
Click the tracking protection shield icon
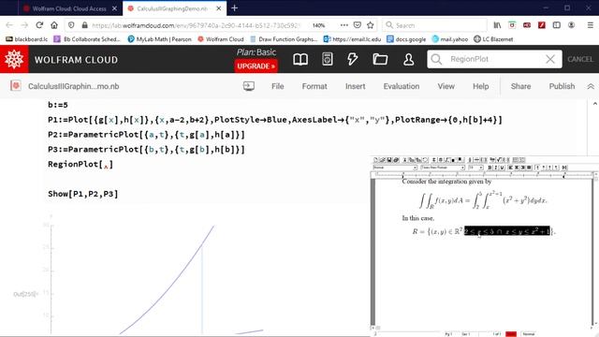pyautogui.click(x=71, y=25)
